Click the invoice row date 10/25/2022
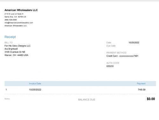Image resolution: width=159 pixels, height=120 pixels. click(35, 90)
